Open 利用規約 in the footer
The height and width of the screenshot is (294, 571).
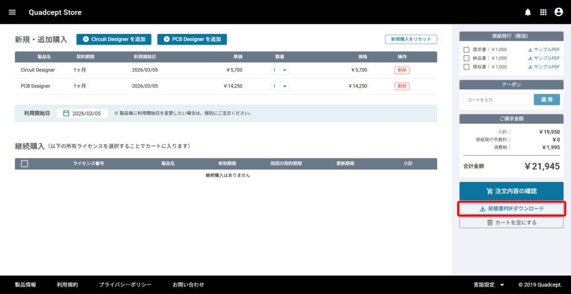click(x=67, y=285)
